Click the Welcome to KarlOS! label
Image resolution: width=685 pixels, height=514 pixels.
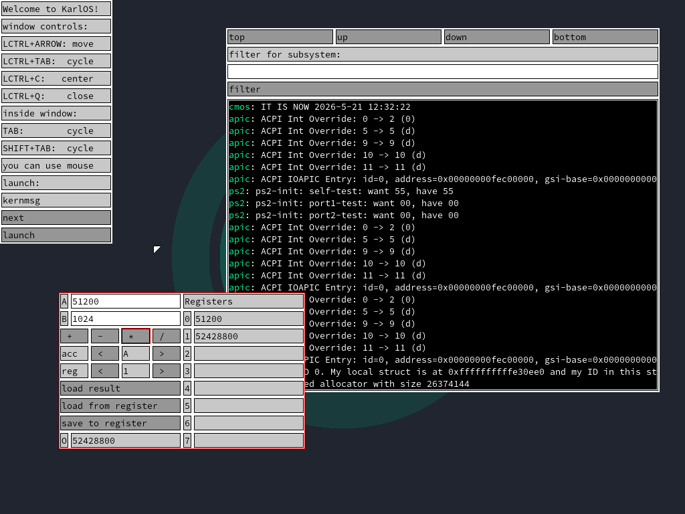pos(56,9)
